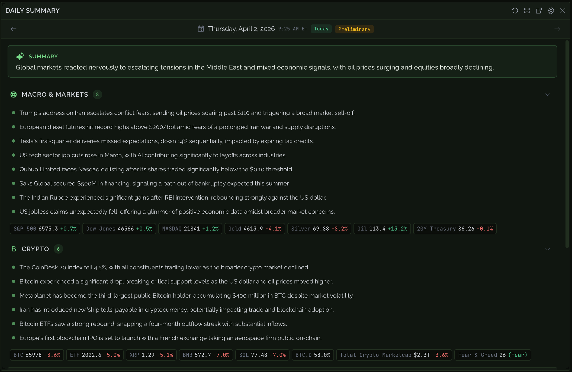
Task: Expand the count badge next to CRYPTO
Action: pyautogui.click(x=58, y=248)
